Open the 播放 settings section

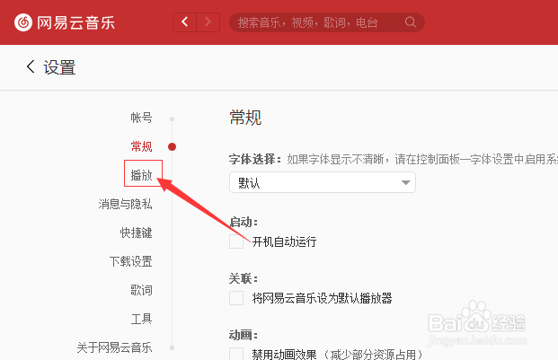pos(141,175)
